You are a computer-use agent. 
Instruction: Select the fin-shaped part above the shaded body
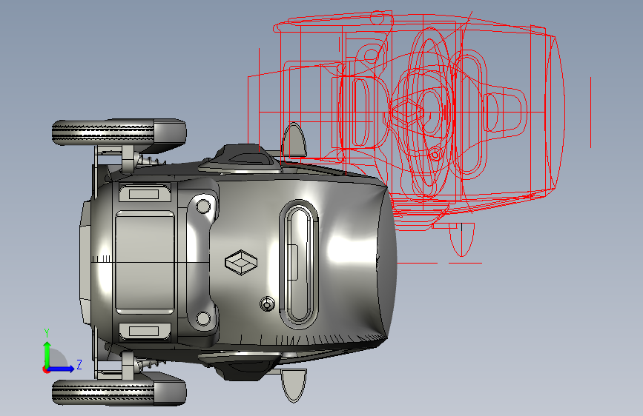(x=294, y=139)
